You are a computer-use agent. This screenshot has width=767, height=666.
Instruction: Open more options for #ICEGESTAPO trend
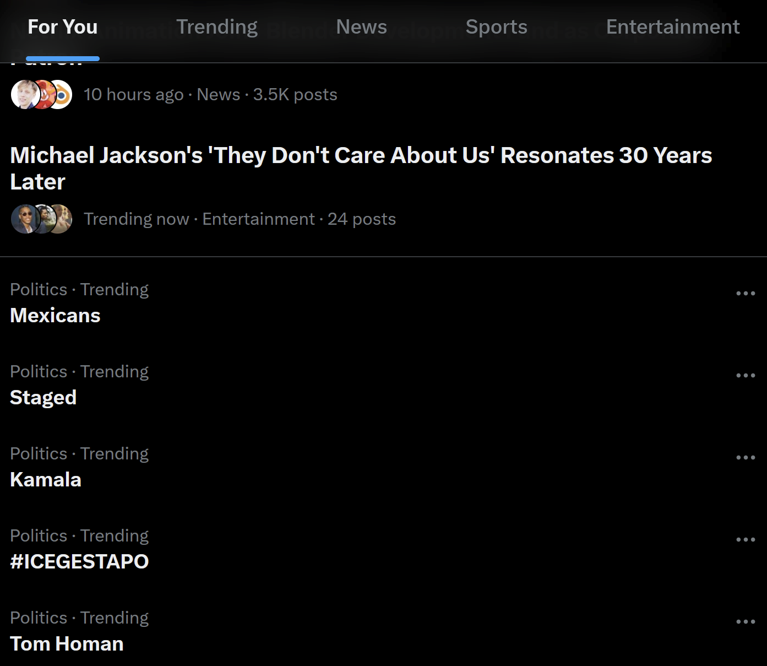(x=746, y=539)
